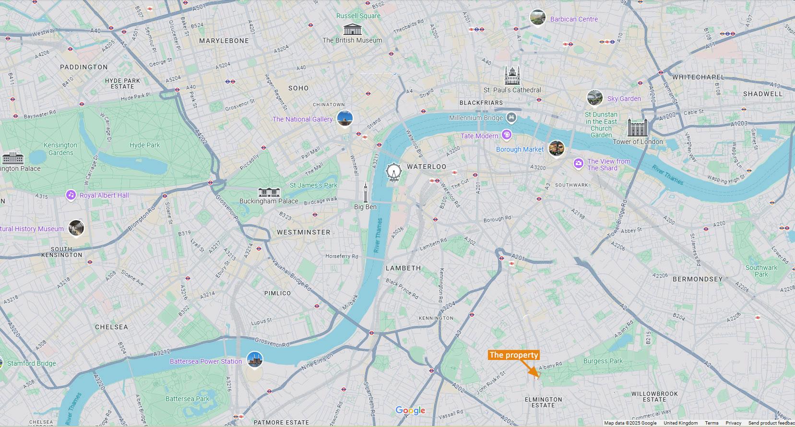Open the Borough Market photo marker

click(x=557, y=148)
